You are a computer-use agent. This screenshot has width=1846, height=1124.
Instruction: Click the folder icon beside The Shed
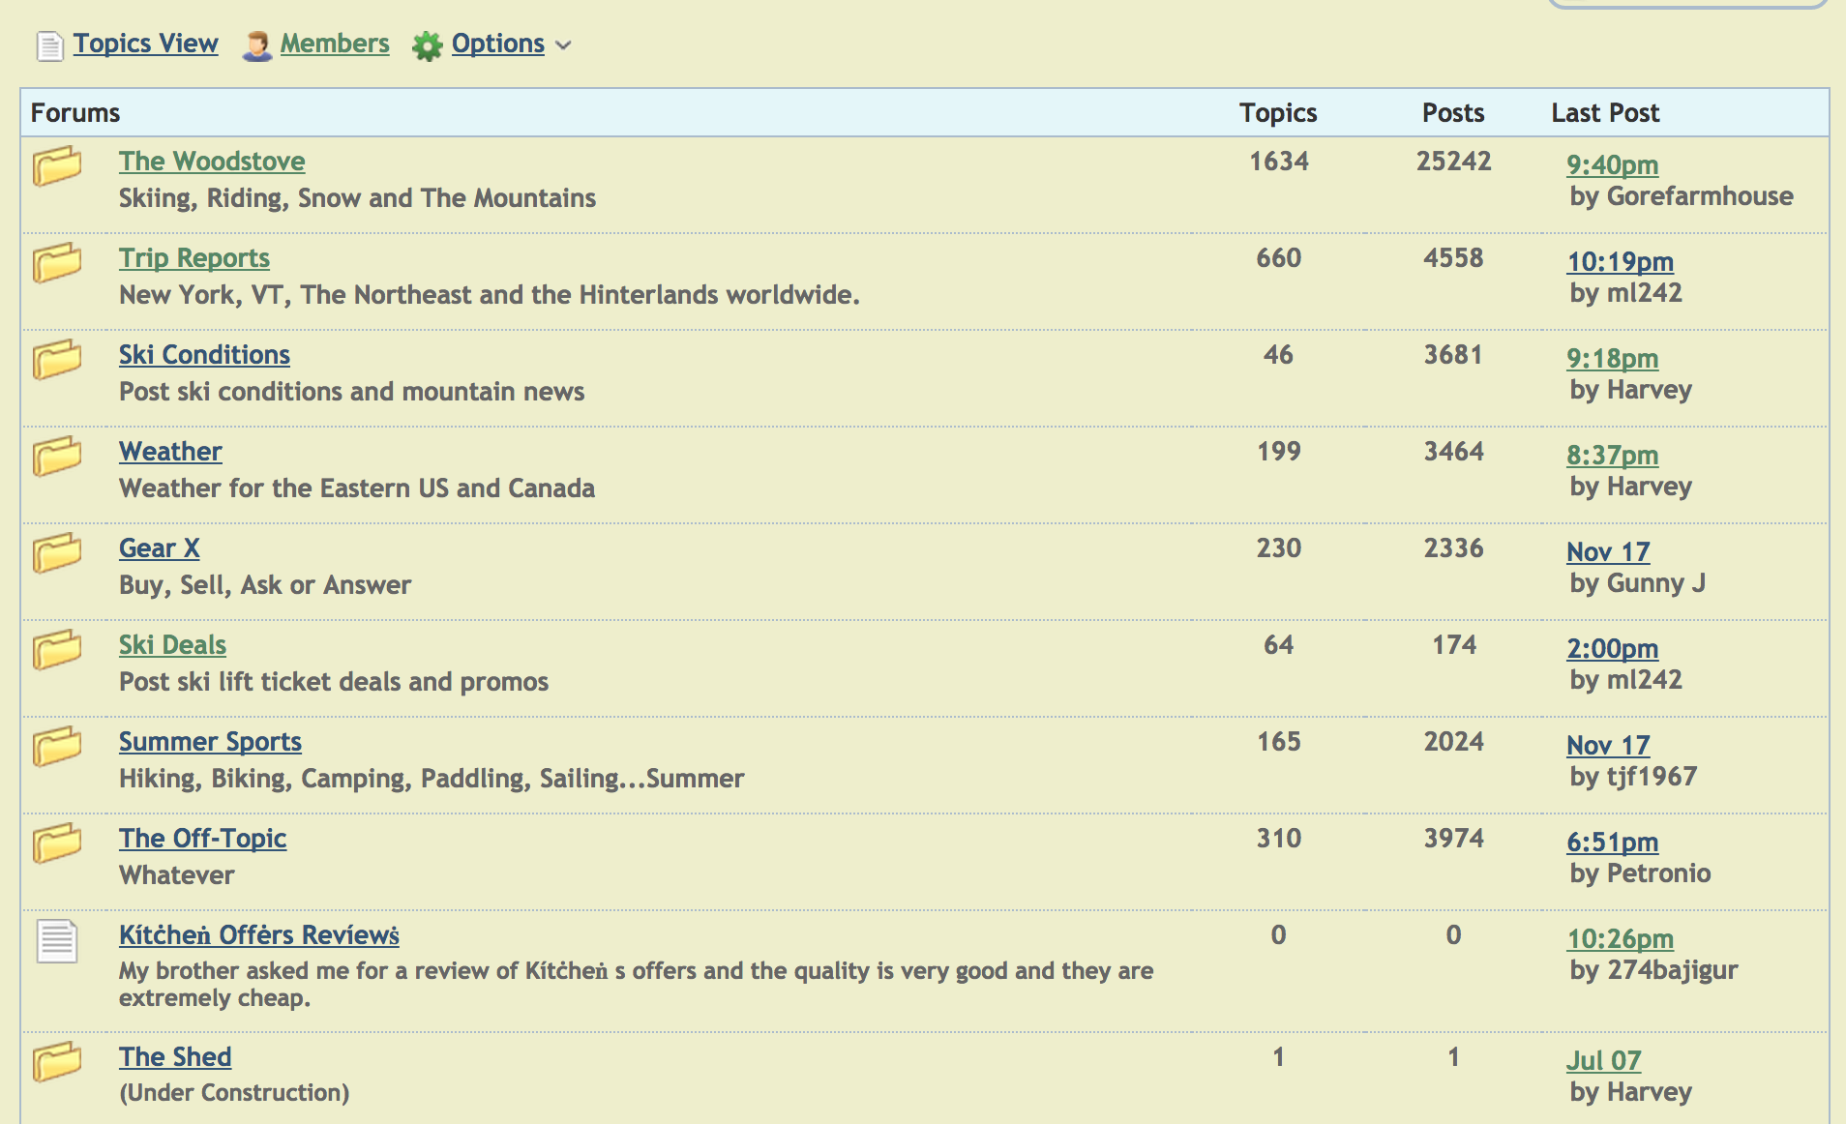tap(57, 1061)
